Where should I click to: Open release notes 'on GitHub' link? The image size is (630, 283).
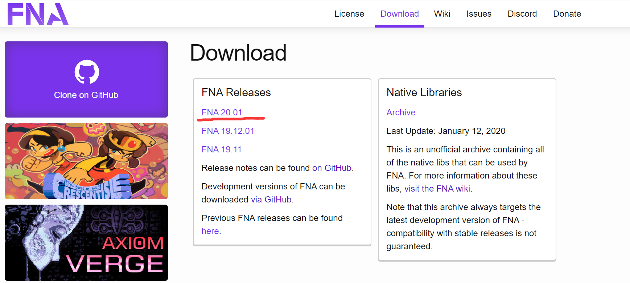[332, 168]
